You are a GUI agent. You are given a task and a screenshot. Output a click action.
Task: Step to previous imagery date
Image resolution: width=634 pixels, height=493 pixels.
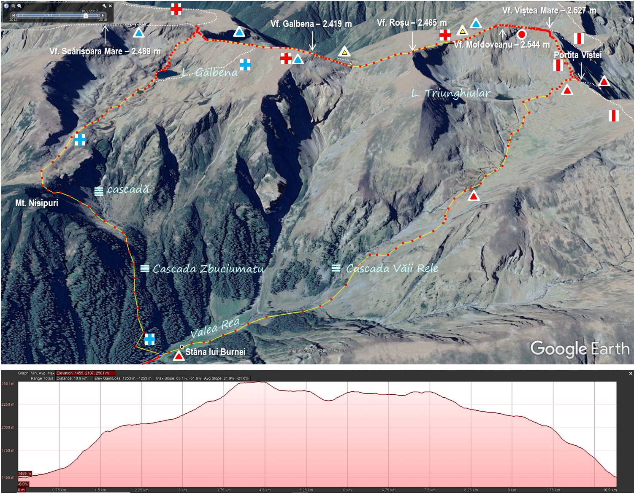14,15
